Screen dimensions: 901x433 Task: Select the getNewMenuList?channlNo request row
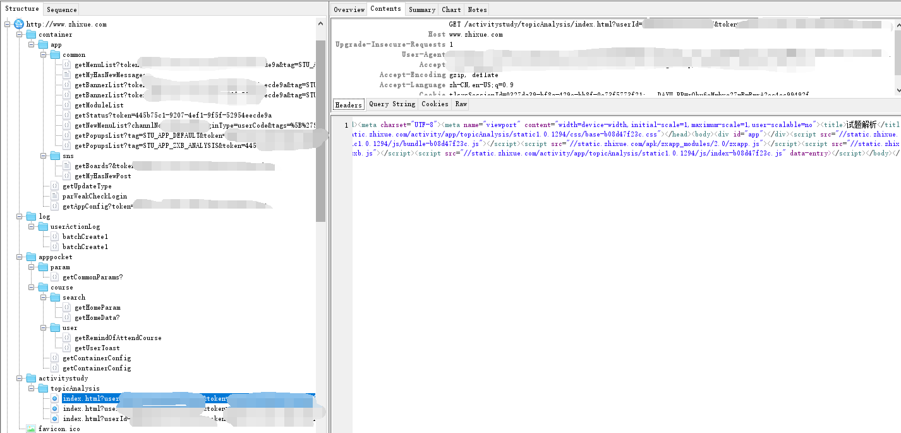point(193,125)
